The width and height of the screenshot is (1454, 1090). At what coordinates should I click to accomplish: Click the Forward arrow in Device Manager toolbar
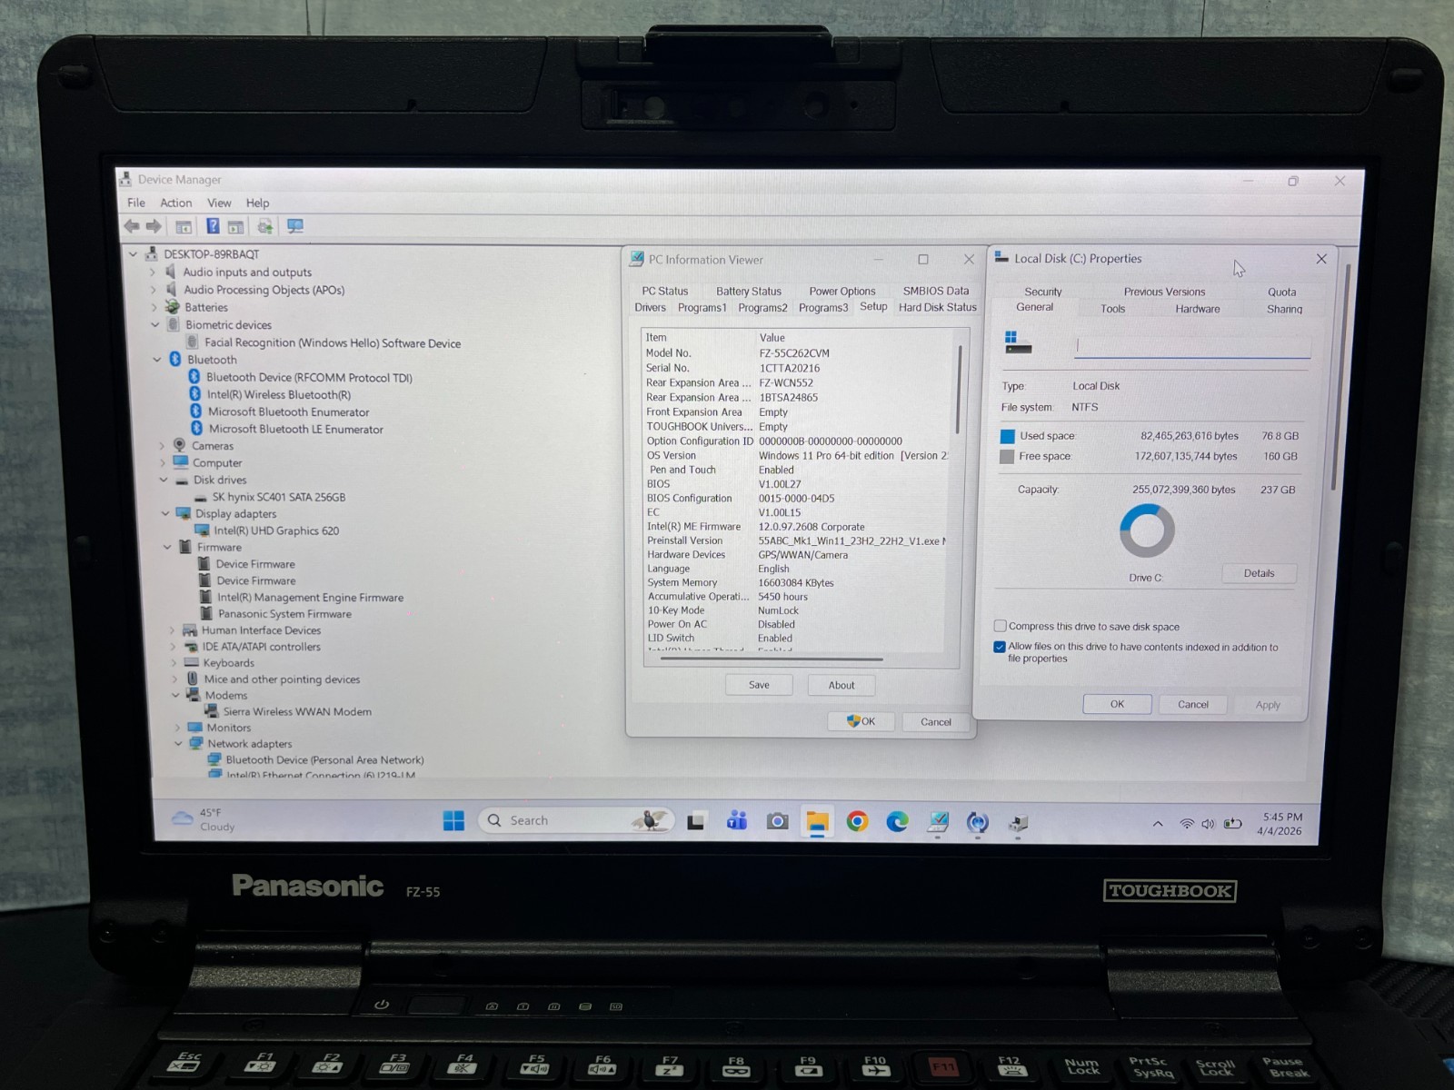(154, 226)
